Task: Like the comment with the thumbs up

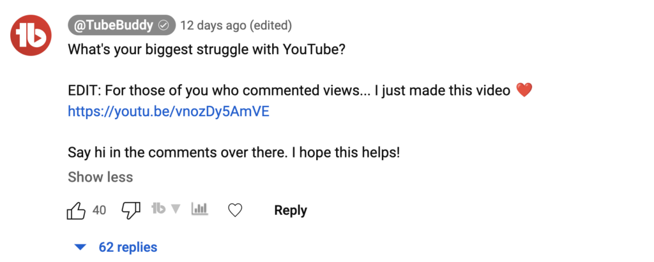Action: coord(76,210)
